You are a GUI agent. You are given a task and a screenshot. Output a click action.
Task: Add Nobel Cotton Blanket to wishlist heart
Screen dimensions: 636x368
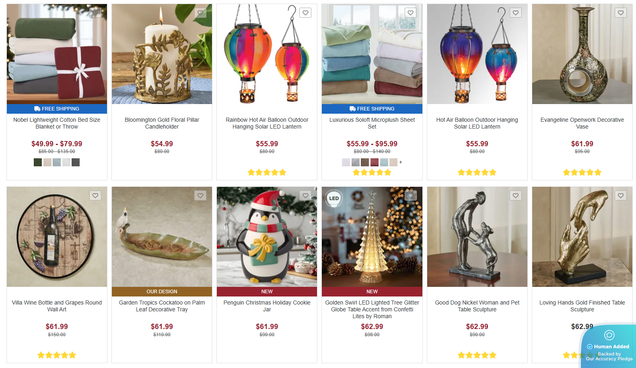coord(95,13)
